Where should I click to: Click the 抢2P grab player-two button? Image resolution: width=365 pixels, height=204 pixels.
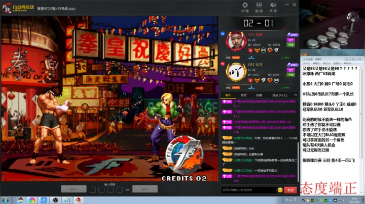click(145, 189)
